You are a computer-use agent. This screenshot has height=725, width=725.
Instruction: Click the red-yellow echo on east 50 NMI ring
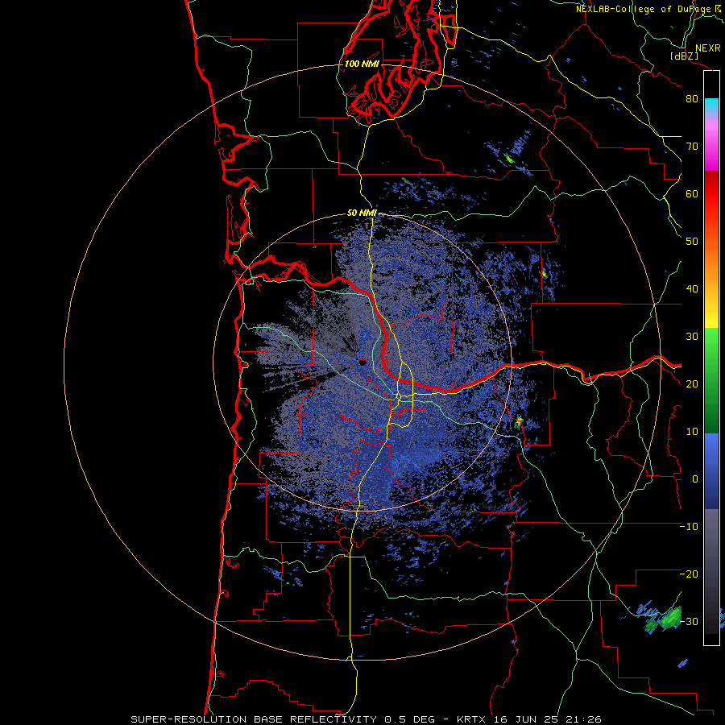(x=519, y=420)
